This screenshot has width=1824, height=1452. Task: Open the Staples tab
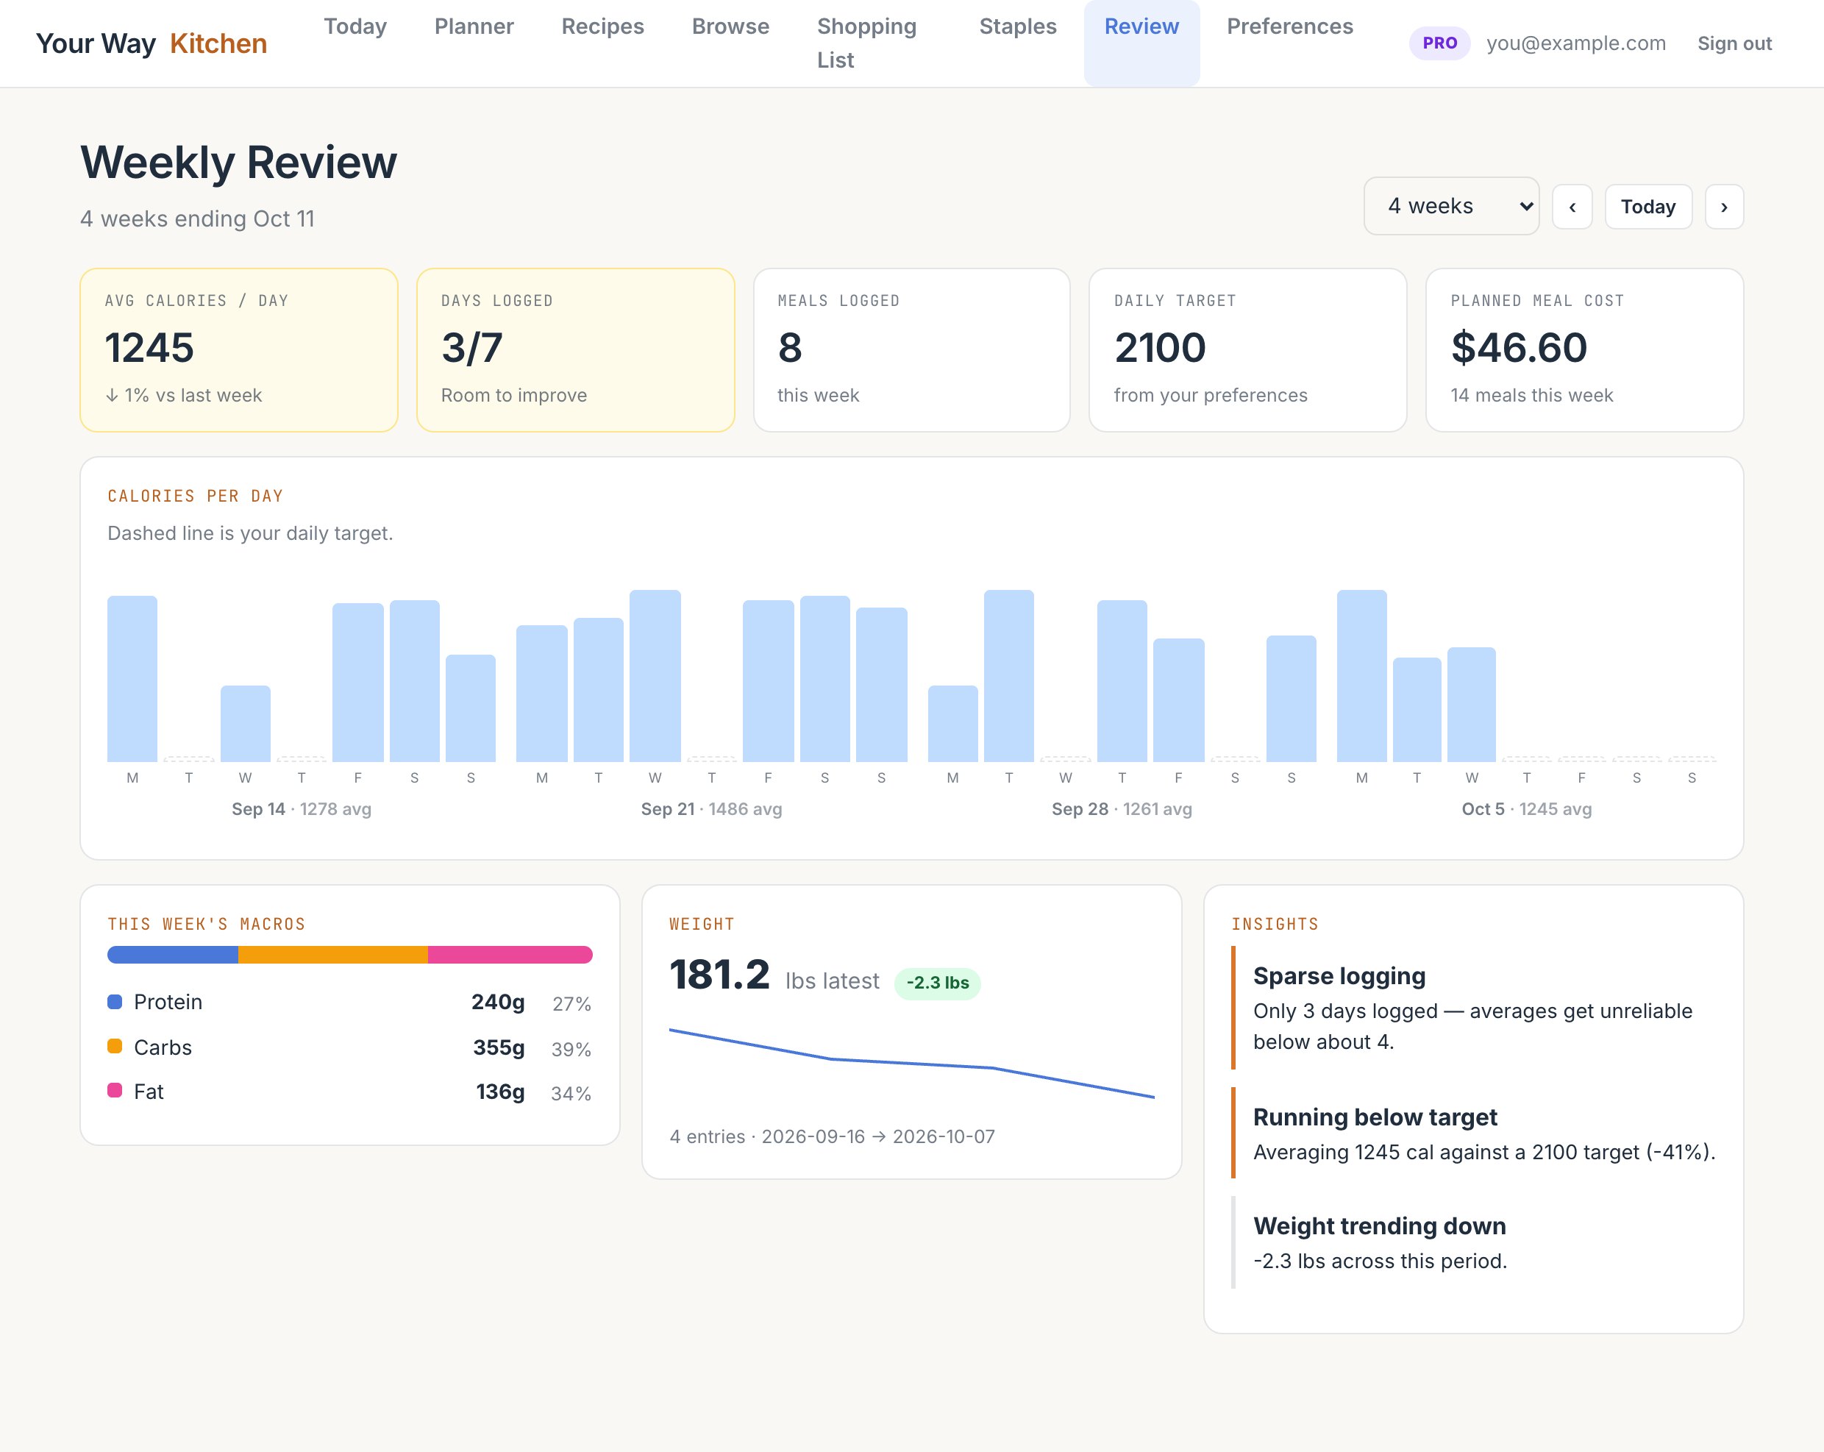coord(1018,26)
